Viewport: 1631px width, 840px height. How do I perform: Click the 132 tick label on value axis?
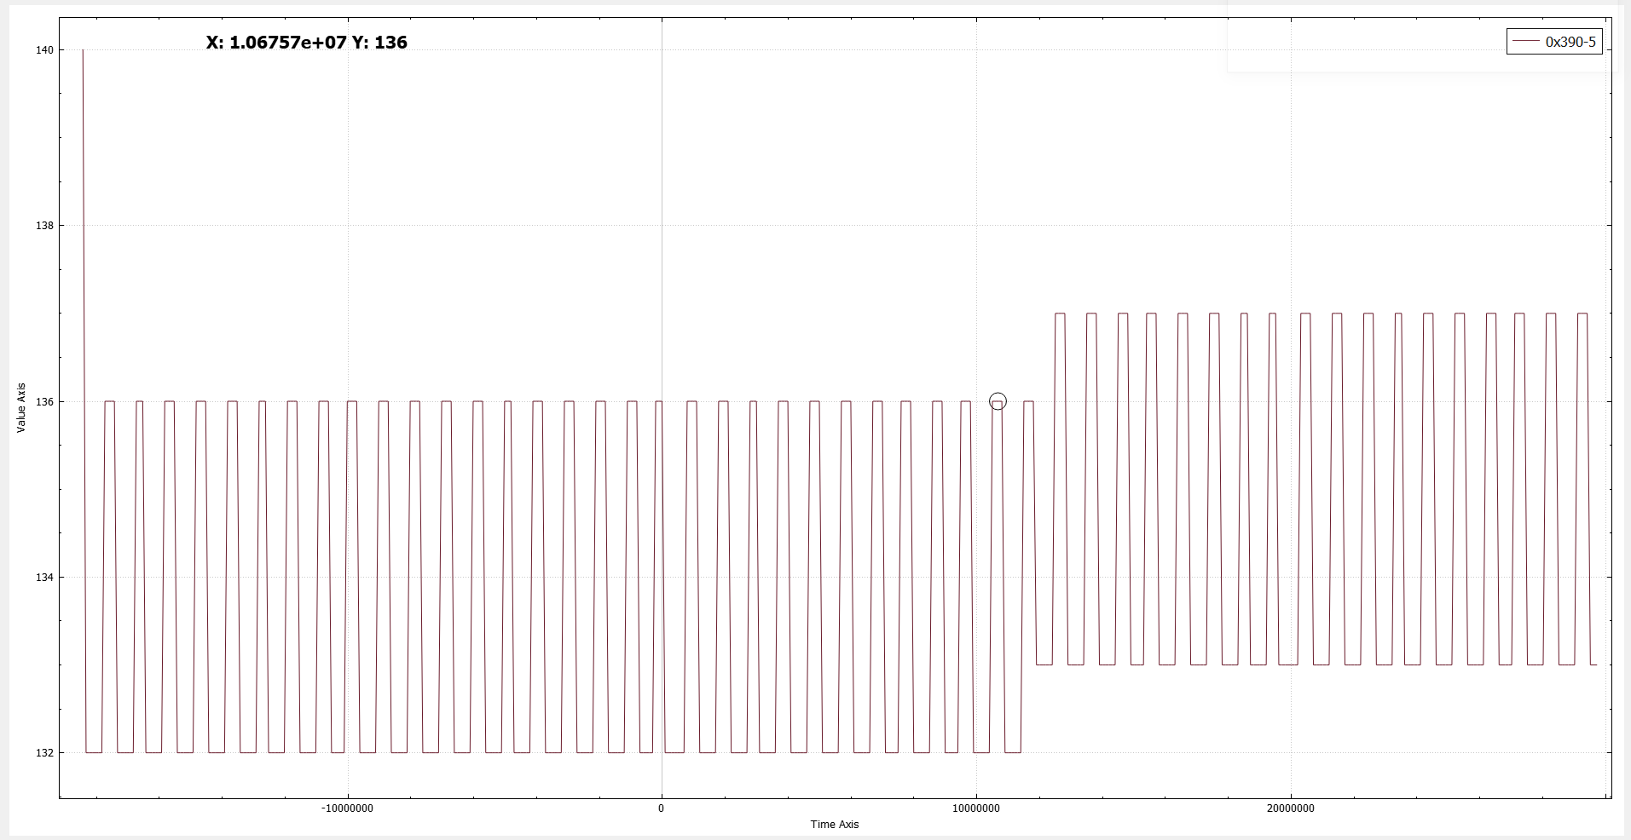44,752
